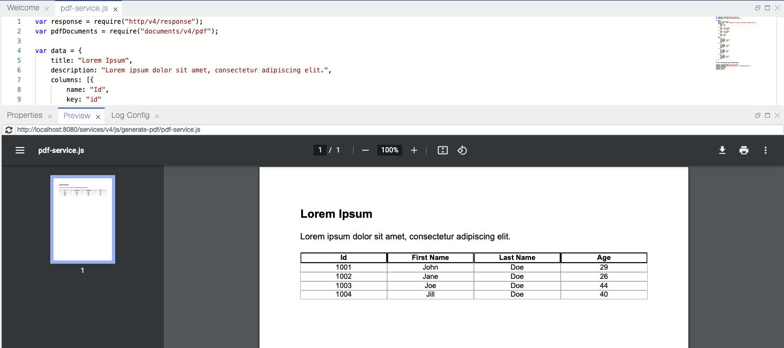
Task: Close the Log Config panel tab
Action: [x=157, y=116]
